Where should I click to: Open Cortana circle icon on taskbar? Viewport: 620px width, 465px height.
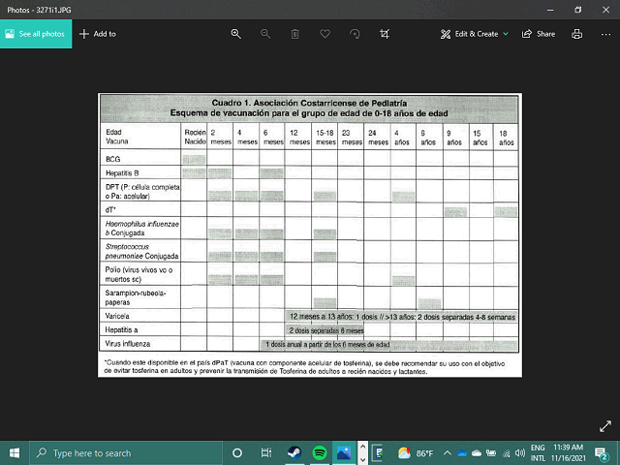coord(237,453)
